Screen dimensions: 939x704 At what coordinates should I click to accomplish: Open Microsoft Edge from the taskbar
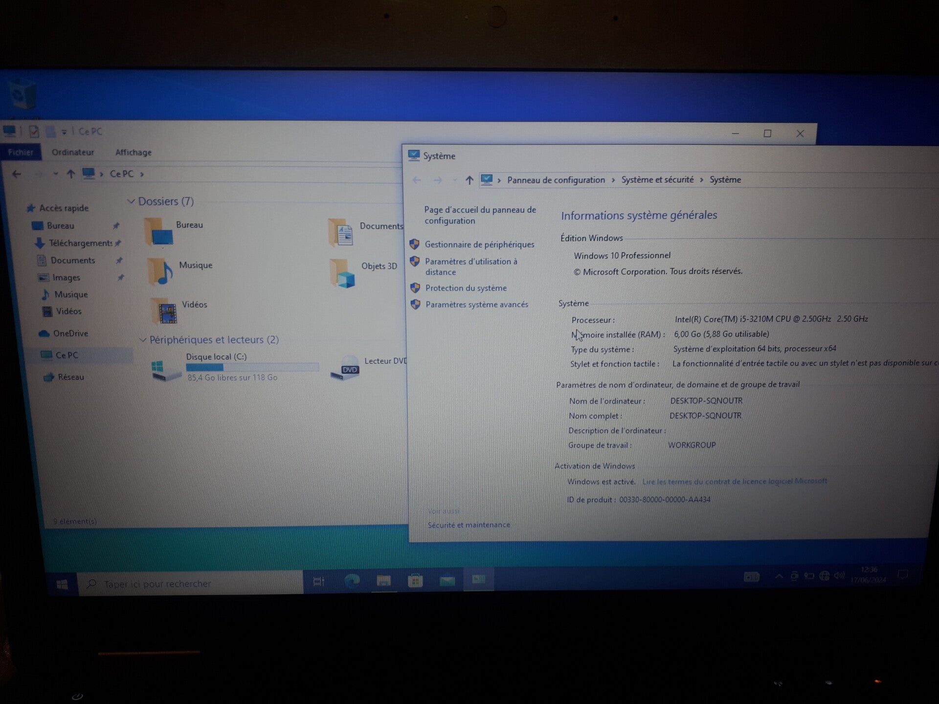[352, 581]
